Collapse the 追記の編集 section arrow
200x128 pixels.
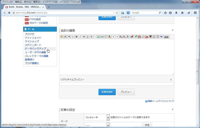[x=173, y=30]
